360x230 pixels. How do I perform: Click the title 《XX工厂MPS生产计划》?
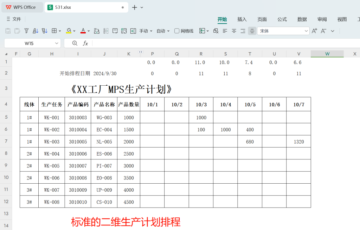[x=121, y=89]
